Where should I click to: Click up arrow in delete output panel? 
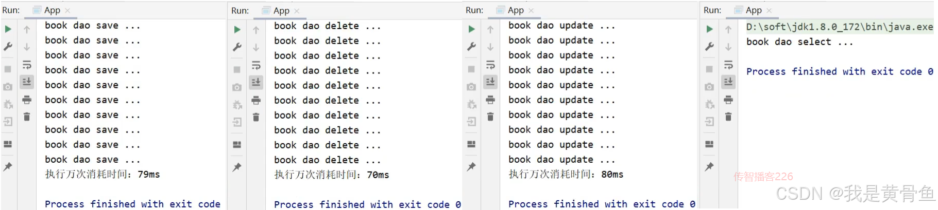(256, 30)
